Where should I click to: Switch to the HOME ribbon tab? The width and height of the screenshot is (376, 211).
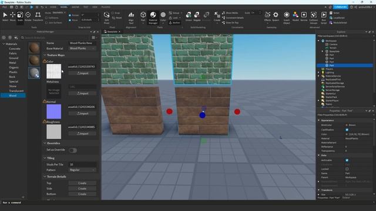pyautogui.click(x=53, y=7)
